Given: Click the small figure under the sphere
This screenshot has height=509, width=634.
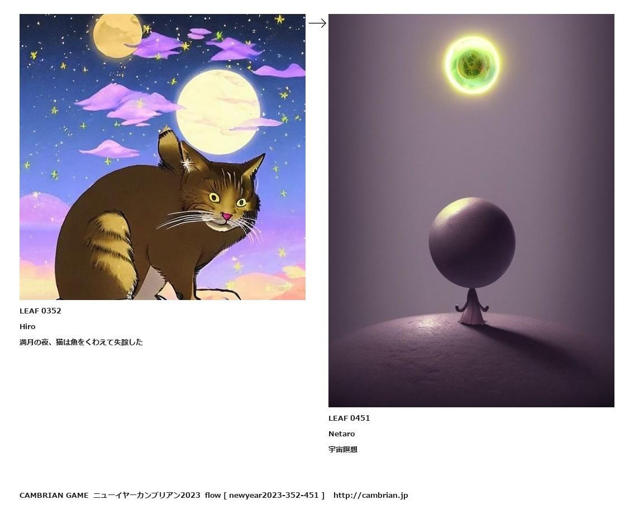Looking at the screenshot, I should tap(472, 307).
